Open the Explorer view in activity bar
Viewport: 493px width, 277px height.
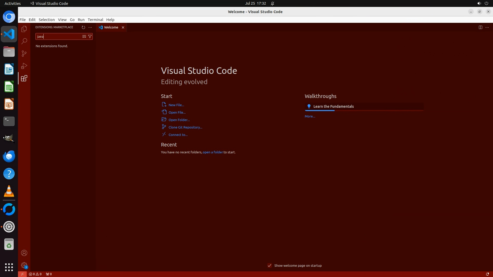click(x=24, y=29)
